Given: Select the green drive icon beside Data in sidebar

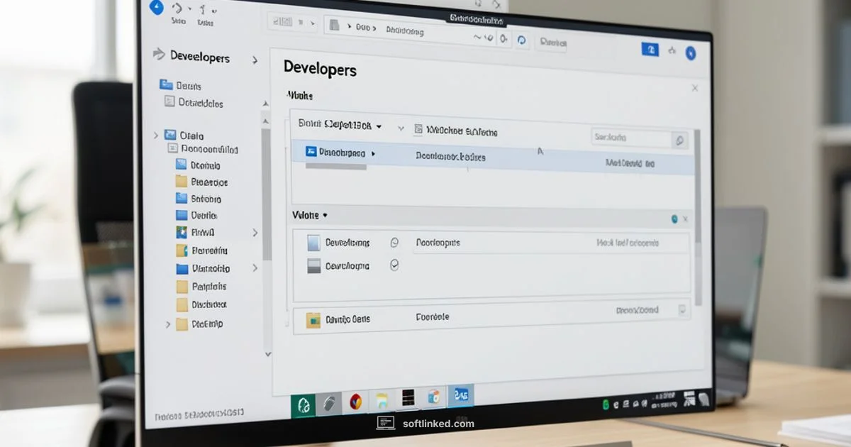Looking at the screenshot, I should pos(169,135).
